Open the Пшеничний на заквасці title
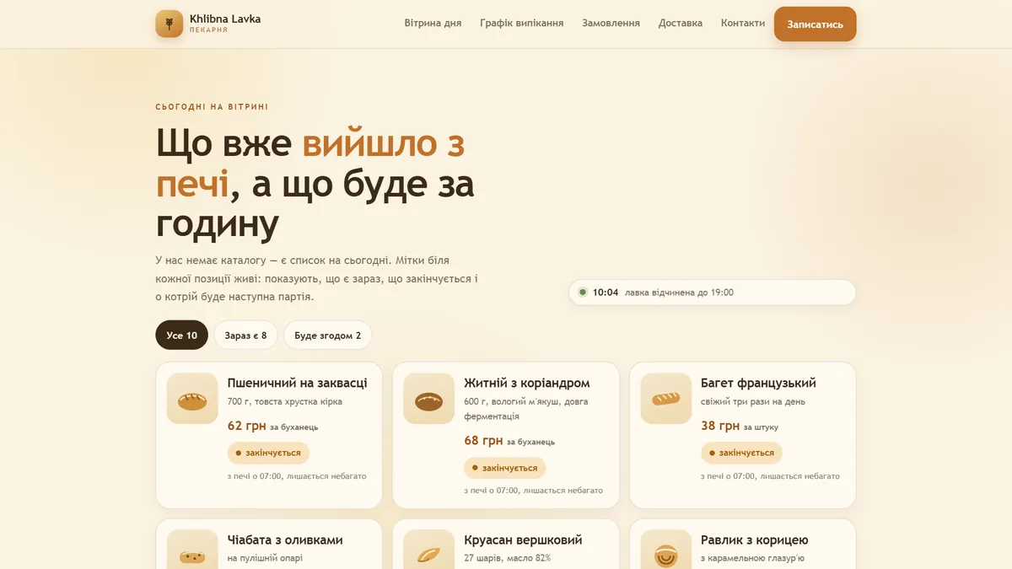Image resolution: width=1012 pixels, height=569 pixels. coord(297,384)
